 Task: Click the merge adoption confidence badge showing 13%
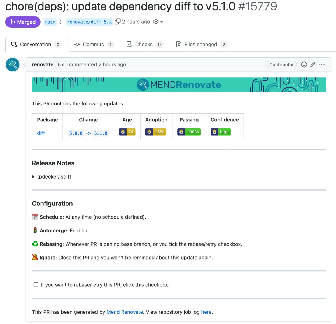point(156,132)
